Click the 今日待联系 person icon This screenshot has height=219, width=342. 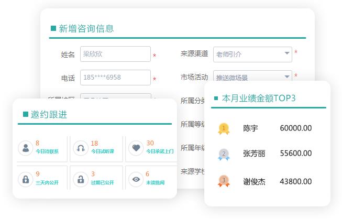pos(25,148)
